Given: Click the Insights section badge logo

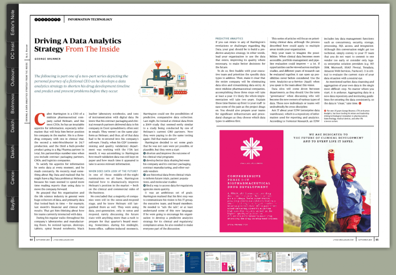Looking at the screenshot, I should (47, 19).
